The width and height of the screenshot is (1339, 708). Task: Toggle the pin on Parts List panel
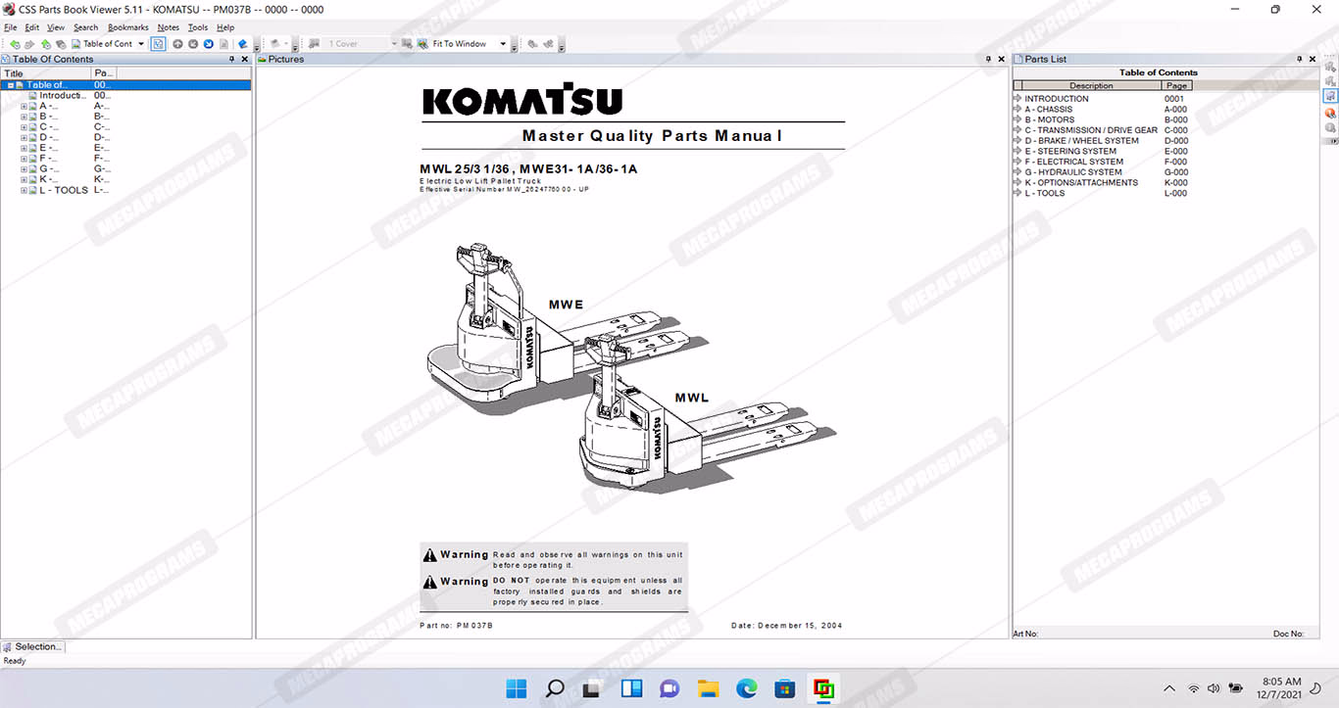point(1300,60)
